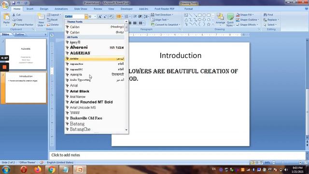This screenshot has width=309, height=174.
Task: Click the Find button
Action: (x=268, y=15)
